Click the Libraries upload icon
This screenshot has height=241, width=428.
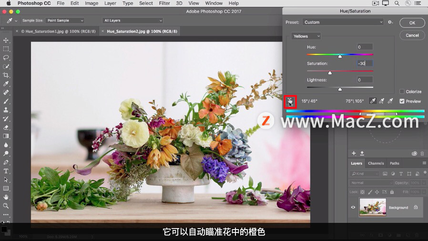pos(362,153)
